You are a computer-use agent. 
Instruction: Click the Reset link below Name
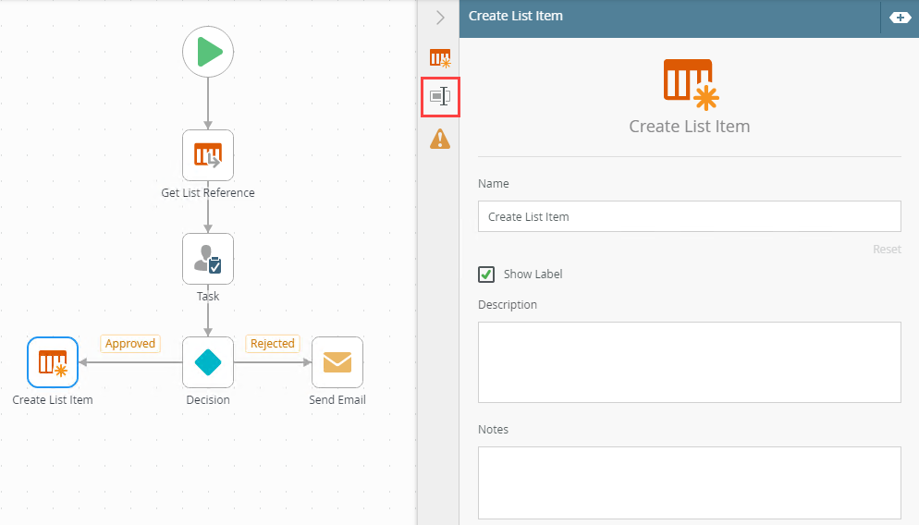[887, 250]
